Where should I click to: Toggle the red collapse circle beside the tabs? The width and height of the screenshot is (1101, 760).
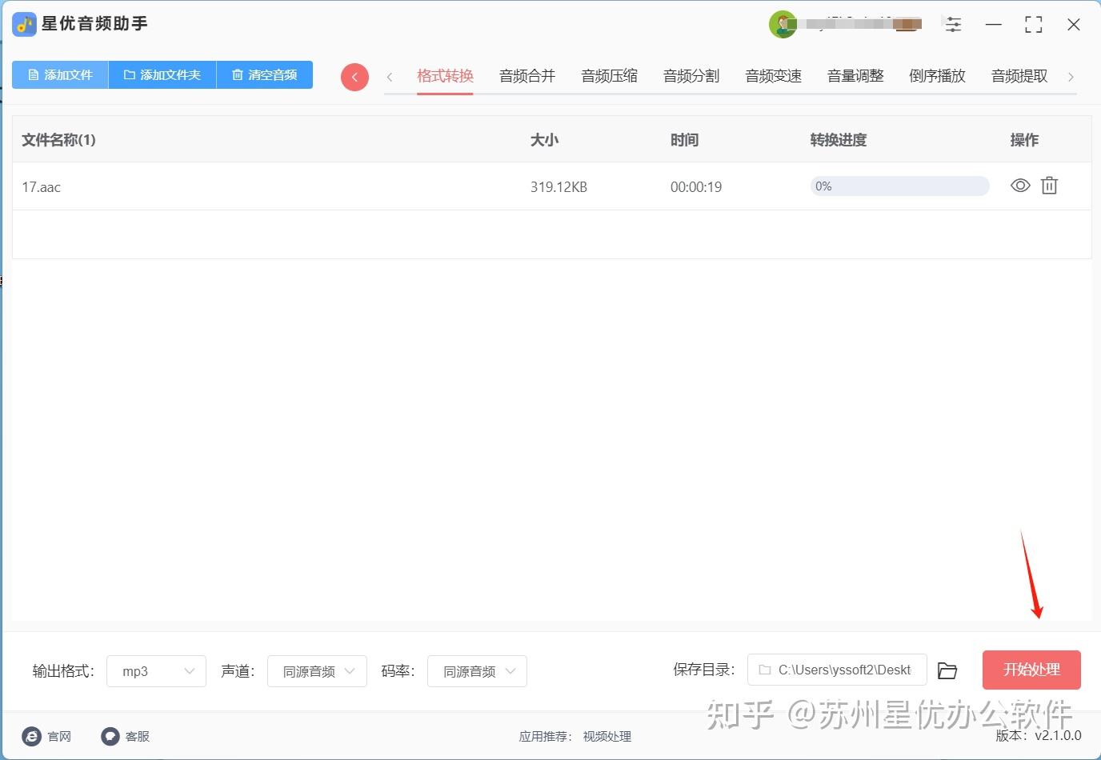(354, 77)
